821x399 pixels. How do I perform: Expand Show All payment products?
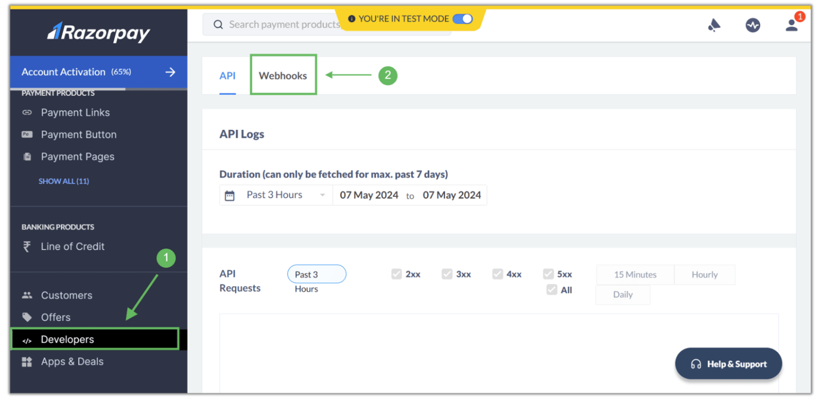63,181
